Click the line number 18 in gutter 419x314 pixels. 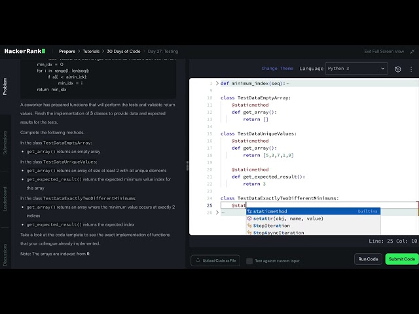point(209,155)
